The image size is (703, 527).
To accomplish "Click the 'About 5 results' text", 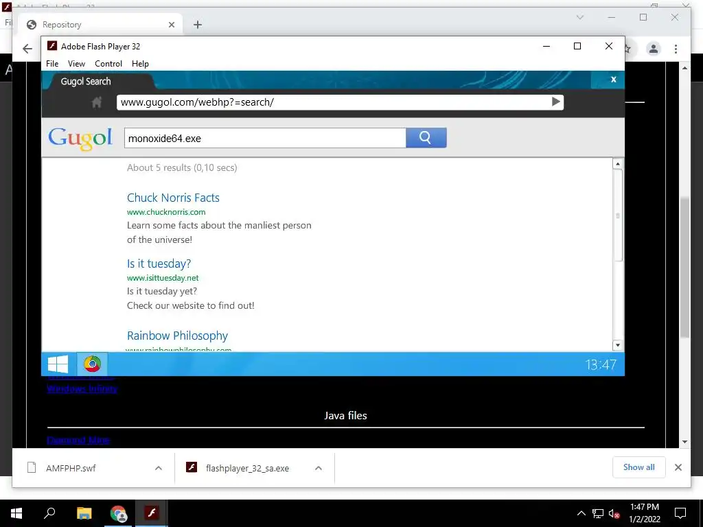I will (x=181, y=167).
